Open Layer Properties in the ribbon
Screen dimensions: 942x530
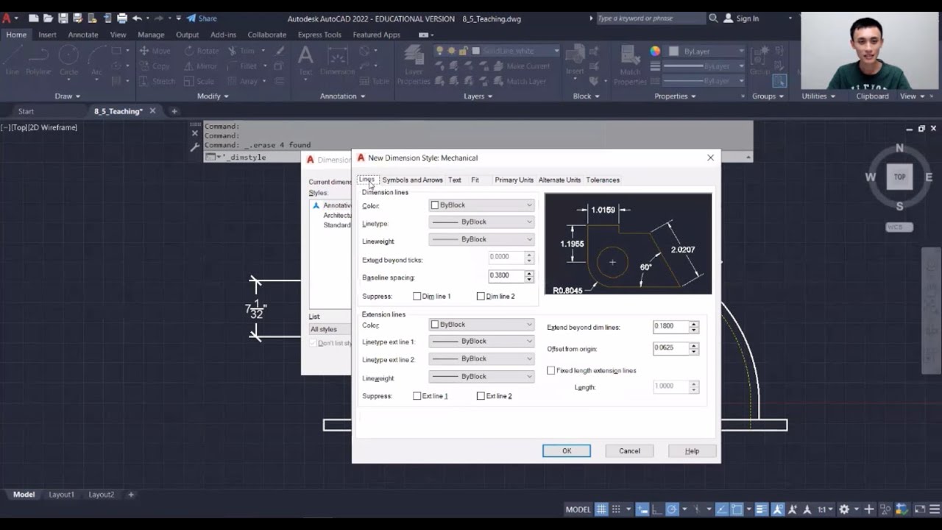pyautogui.click(x=414, y=65)
